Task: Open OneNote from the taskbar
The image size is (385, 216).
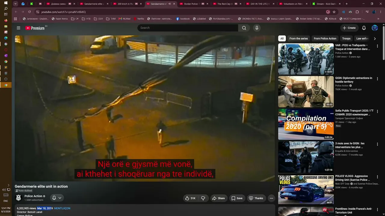Action: tap(6, 55)
